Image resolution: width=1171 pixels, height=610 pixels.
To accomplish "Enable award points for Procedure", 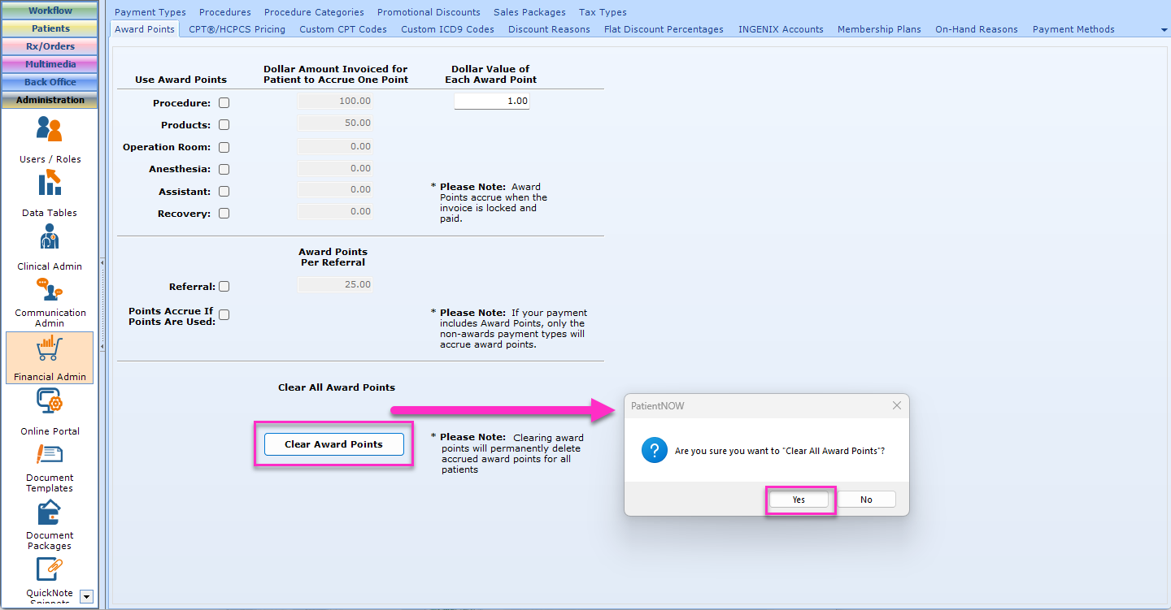I will 224,102.
